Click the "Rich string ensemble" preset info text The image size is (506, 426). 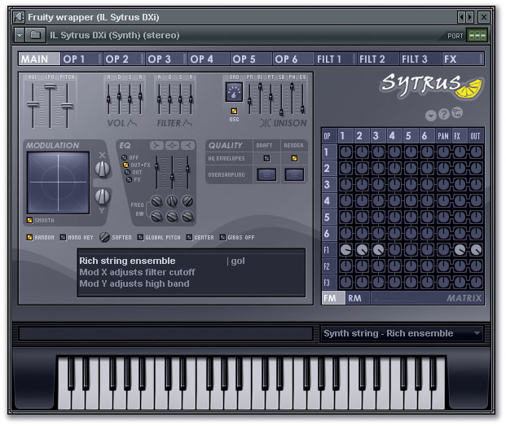coord(127,261)
